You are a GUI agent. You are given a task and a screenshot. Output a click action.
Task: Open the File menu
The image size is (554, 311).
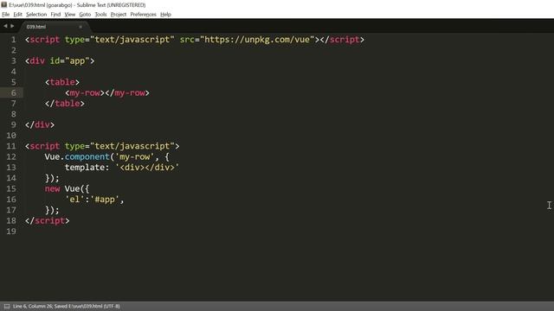[6, 15]
